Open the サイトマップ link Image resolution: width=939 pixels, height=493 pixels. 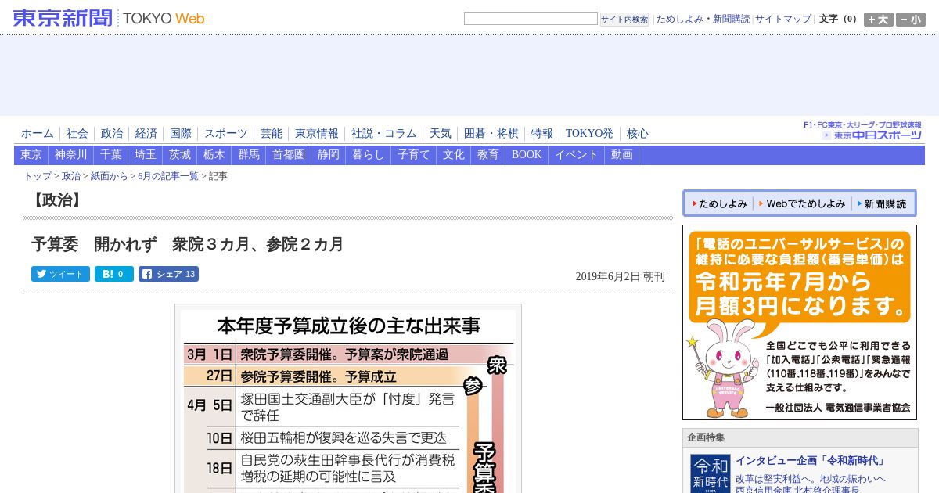783,19
